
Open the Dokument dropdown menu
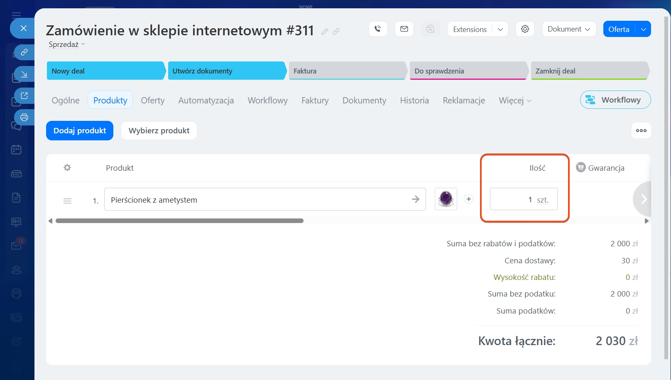coord(568,29)
